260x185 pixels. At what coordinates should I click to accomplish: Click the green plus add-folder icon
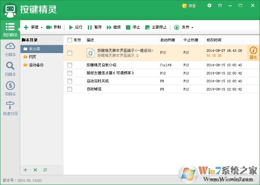tap(25, 170)
